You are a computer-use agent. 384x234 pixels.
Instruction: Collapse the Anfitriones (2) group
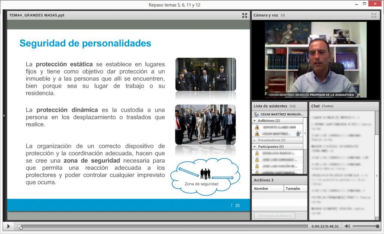(255, 121)
